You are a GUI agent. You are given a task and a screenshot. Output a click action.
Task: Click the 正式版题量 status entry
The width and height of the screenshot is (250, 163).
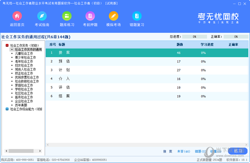click(x=209, y=160)
